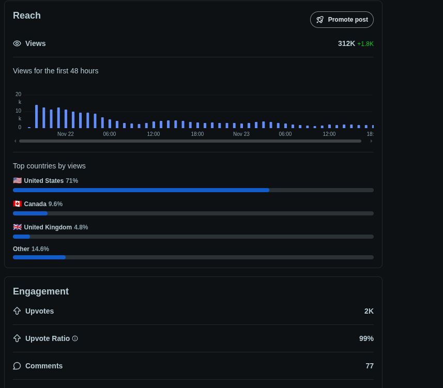Click the Canada country label
Viewport: 443px width, 388px height.
tap(35, 204)
